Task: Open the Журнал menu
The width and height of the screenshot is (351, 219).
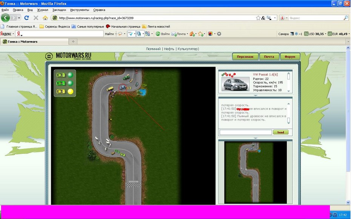Action: click(x=43, y=10)
